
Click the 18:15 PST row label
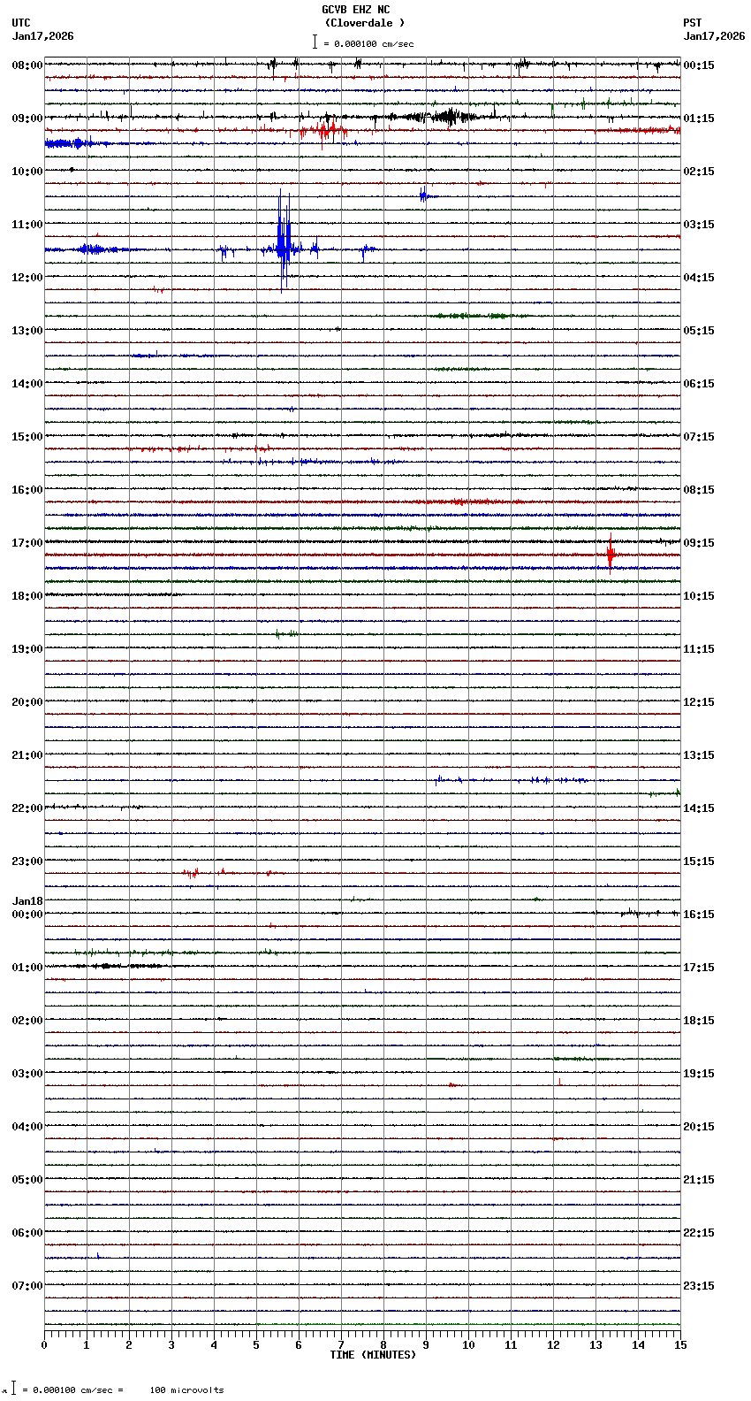pos(699,1021)
